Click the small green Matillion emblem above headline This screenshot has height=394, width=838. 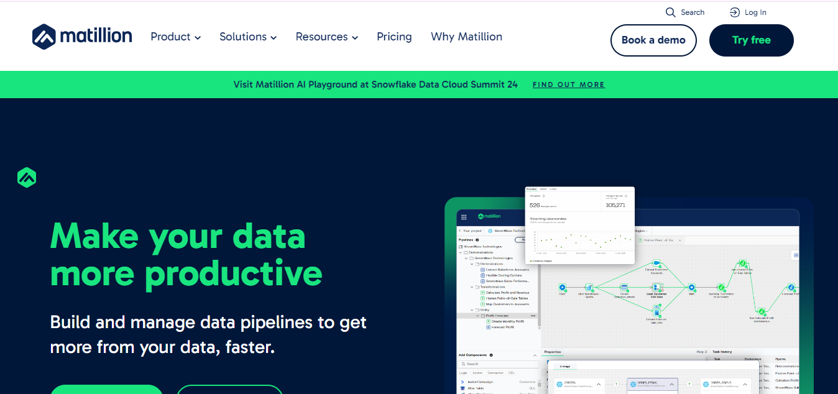coord(27,177)
